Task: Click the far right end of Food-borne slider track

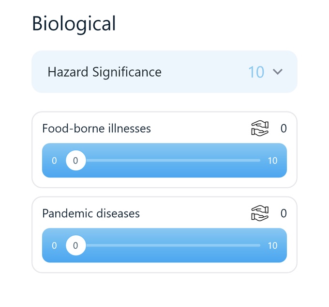Action: pos(259,161)
